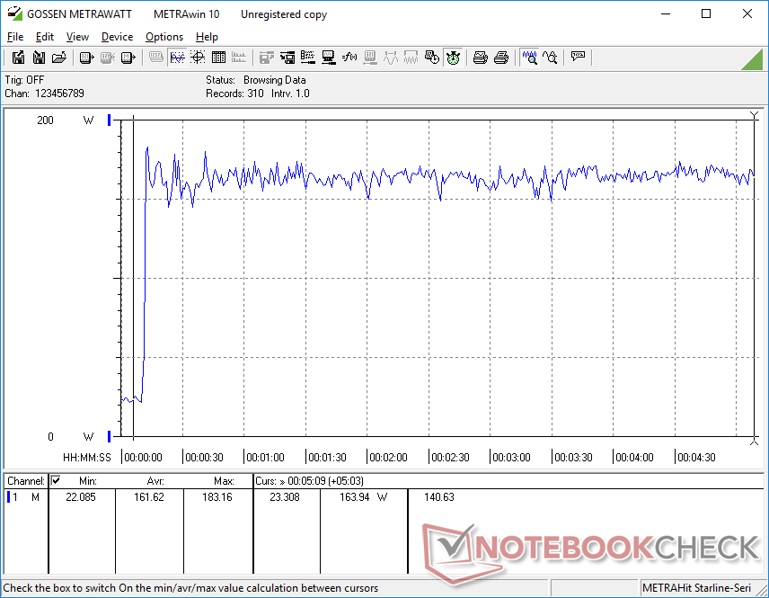
Task: Open the channel settings list icon
Action: (x=308, y=58)
